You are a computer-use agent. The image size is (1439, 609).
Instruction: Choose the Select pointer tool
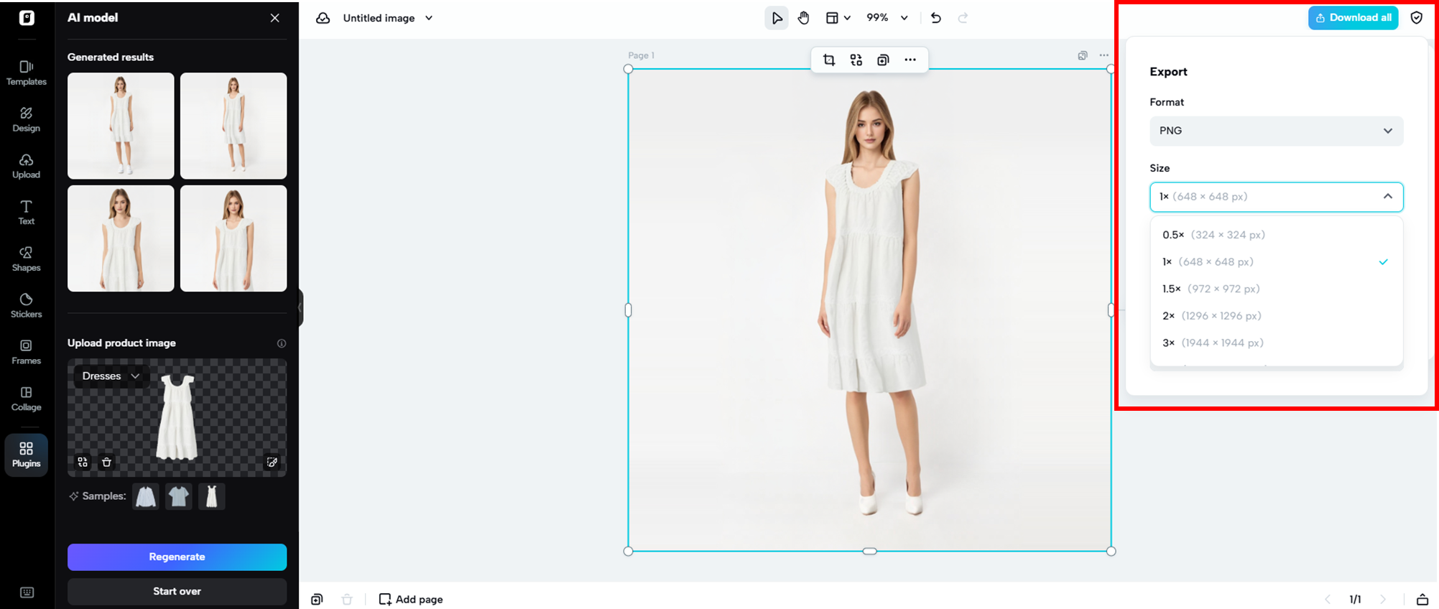coord(777,18)
